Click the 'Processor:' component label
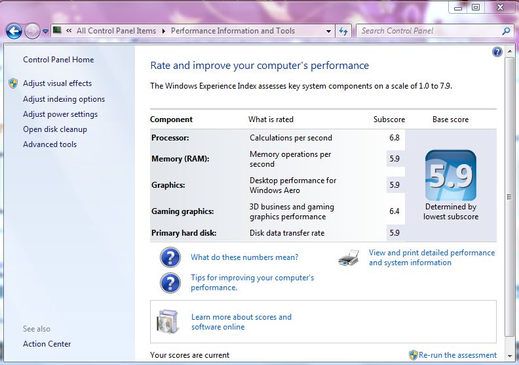Screen dimensions: 519x365 coord(170,138)
